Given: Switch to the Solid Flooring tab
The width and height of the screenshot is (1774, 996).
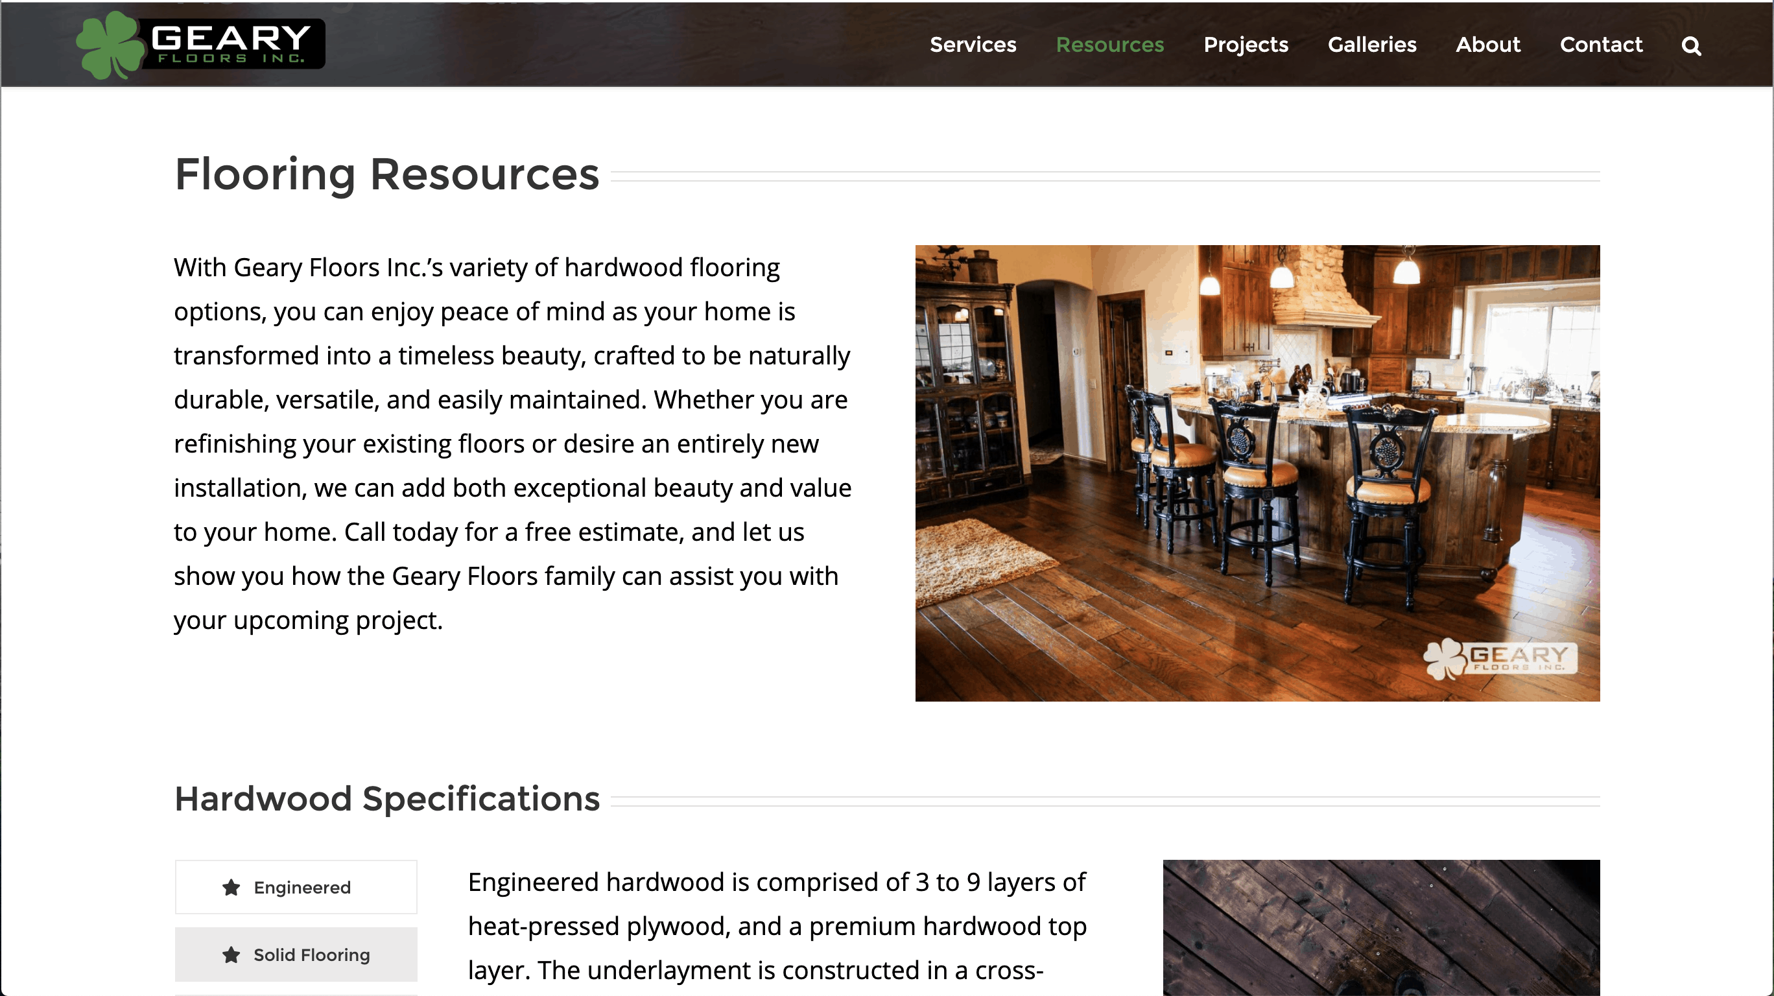Looking at the screenshot, I should [296, 954].
